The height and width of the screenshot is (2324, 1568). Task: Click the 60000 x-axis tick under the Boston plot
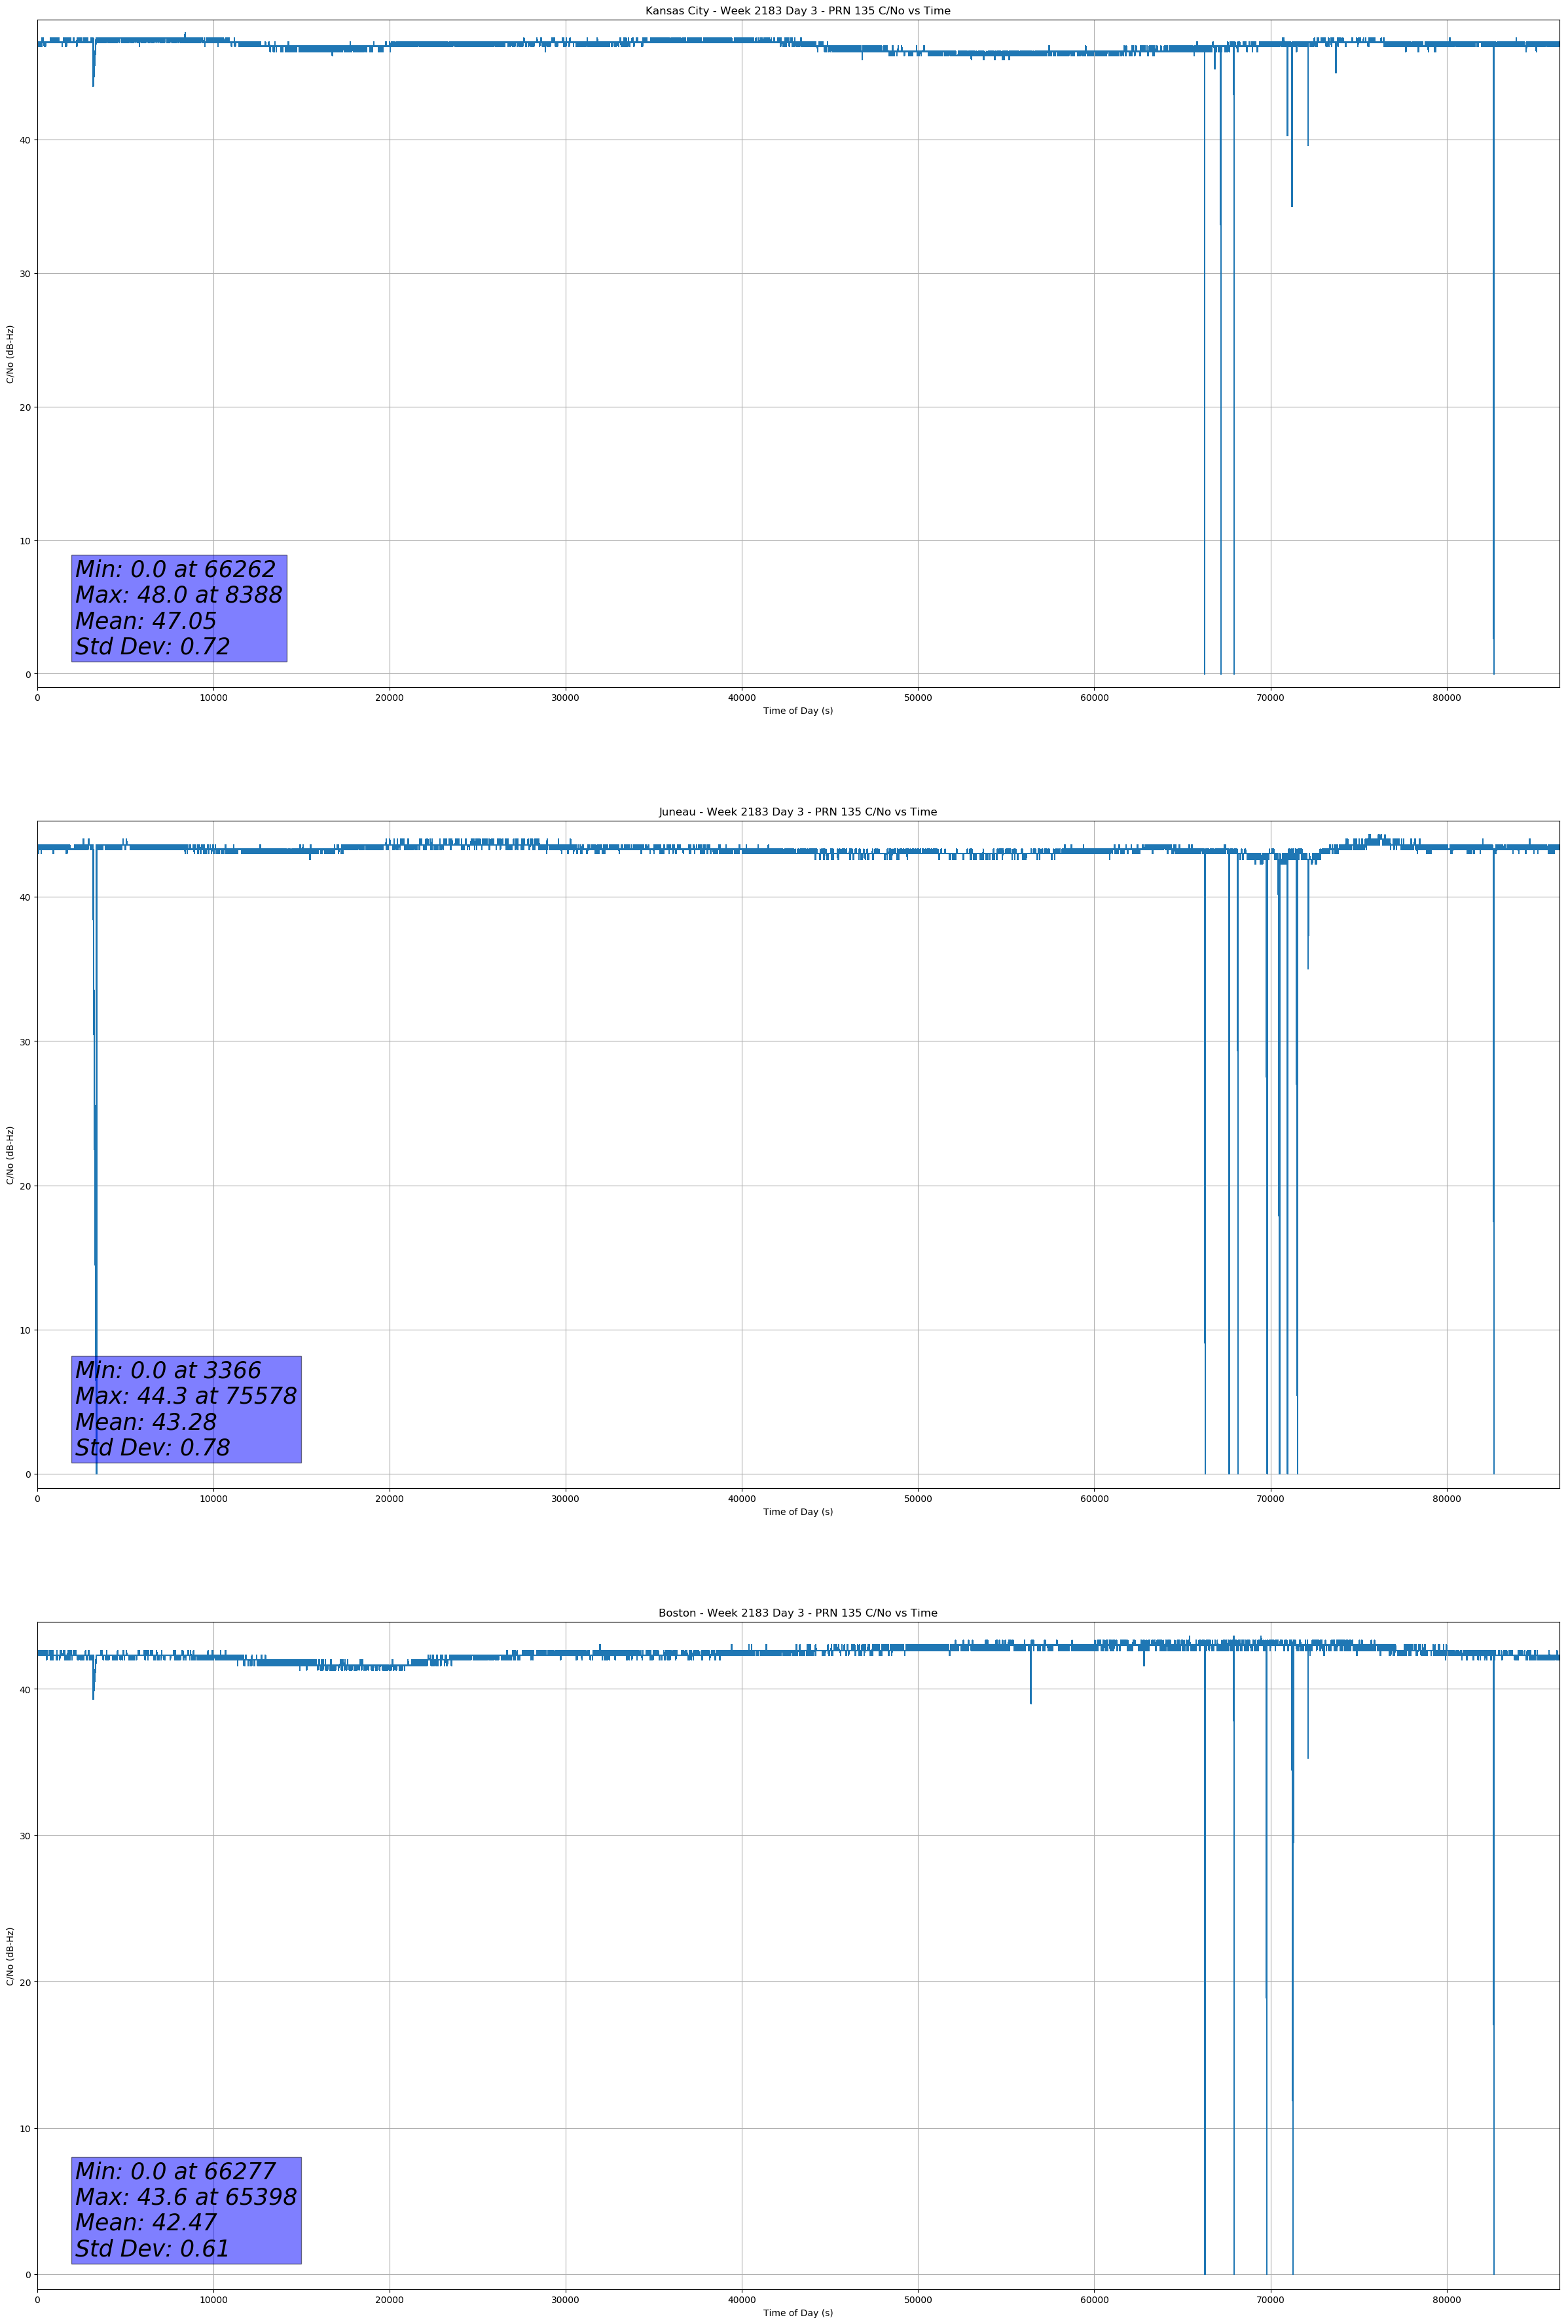tap(1094, 2300)
